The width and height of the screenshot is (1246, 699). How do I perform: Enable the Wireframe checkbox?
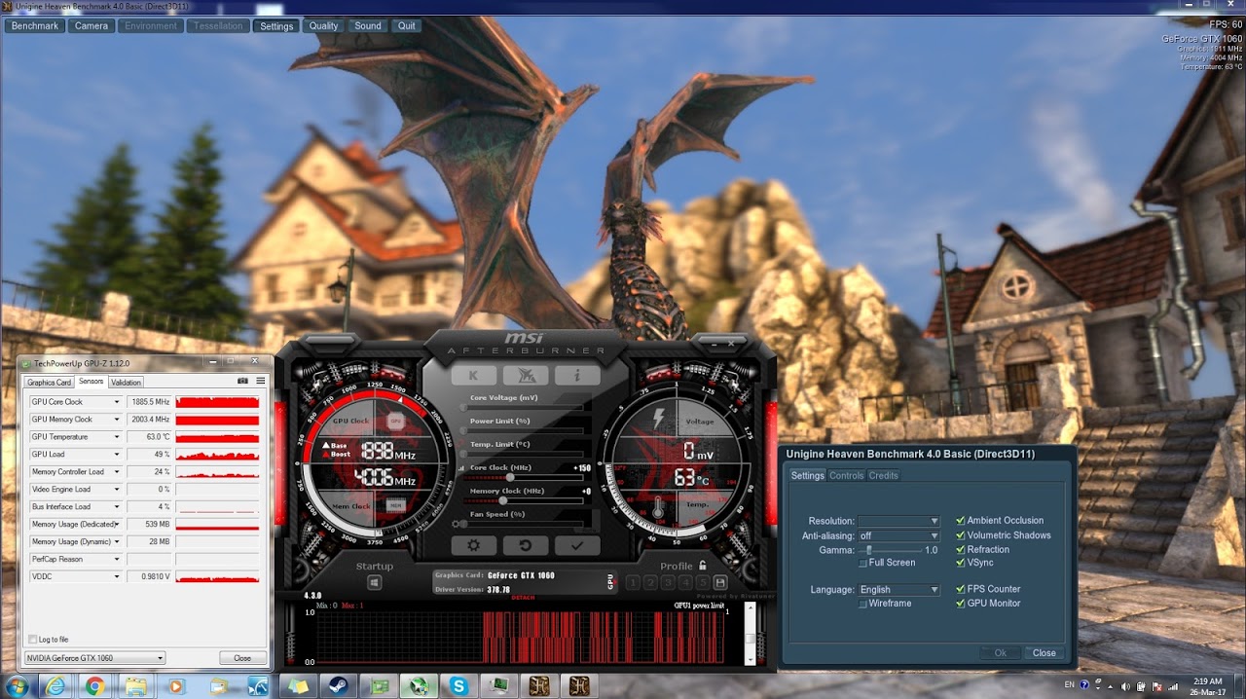(x=862, y=604)
